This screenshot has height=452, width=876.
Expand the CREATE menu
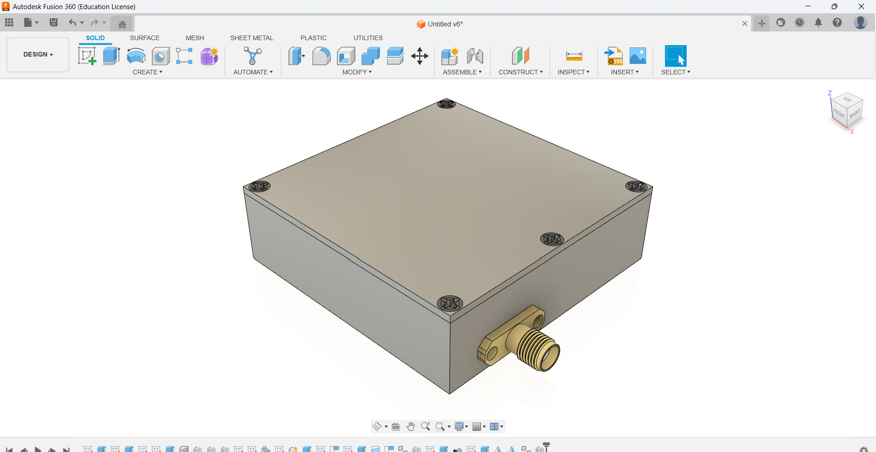[x=147, y=72]
